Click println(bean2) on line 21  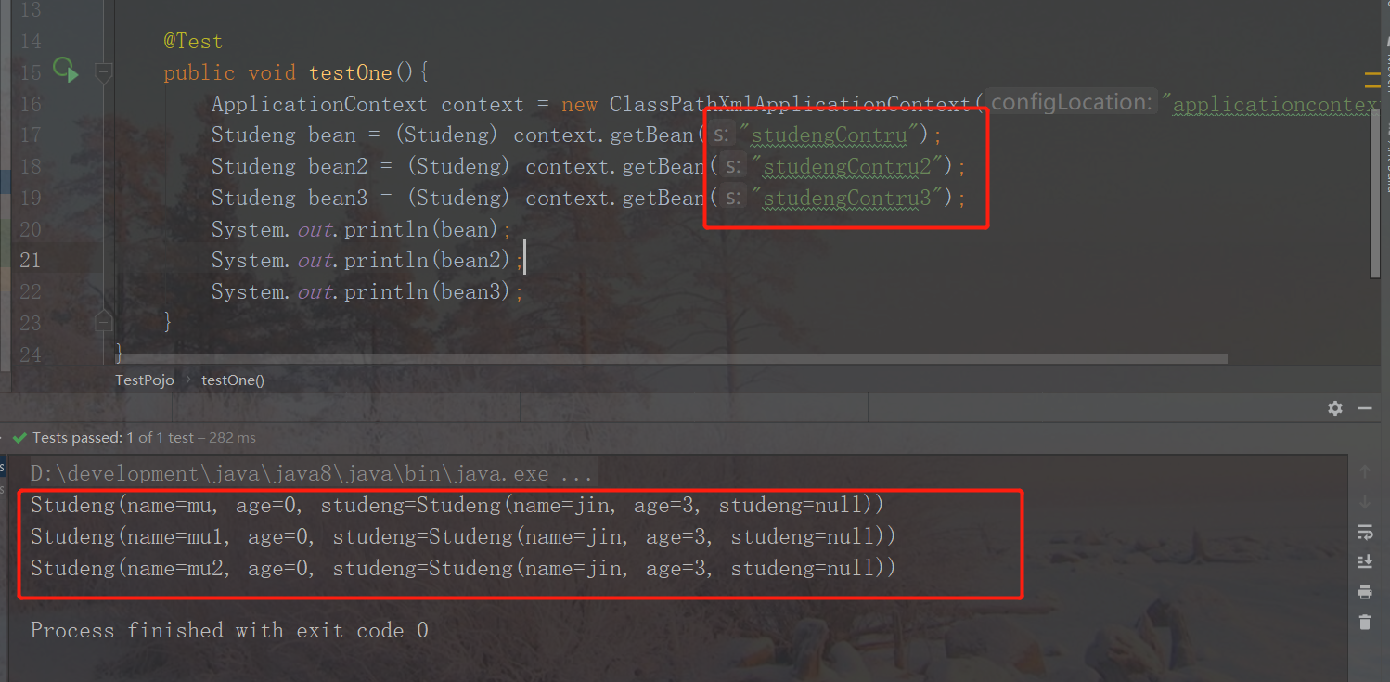pyautogui.click(x=429, y=261)
